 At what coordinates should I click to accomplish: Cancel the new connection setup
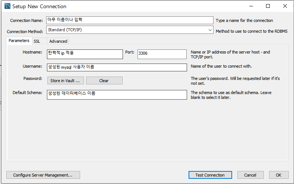(250, 175)
